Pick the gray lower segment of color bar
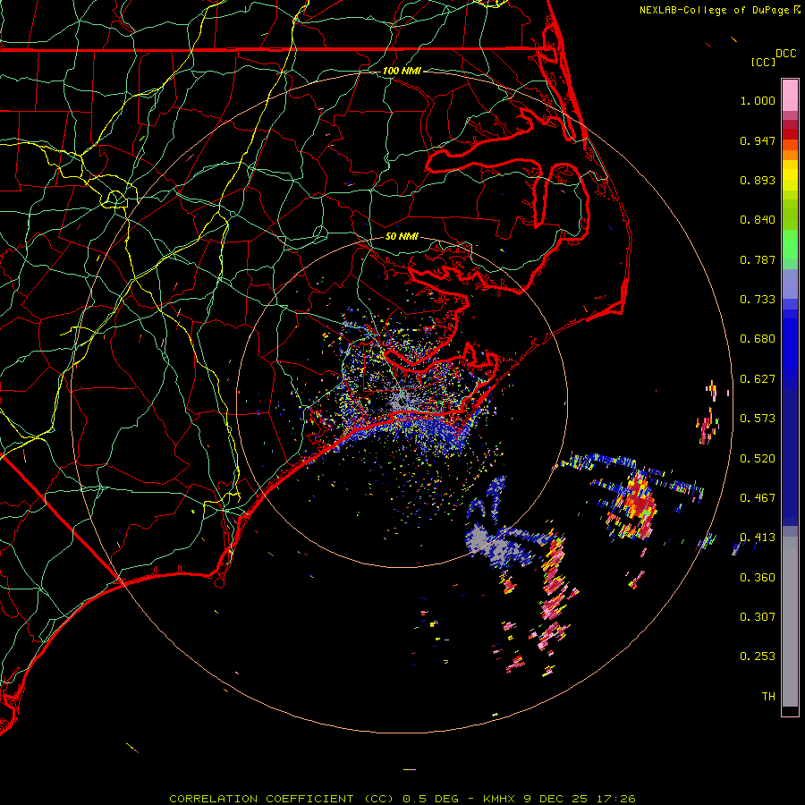The height and width of the screenshot is (805, 805). (790, 622)
